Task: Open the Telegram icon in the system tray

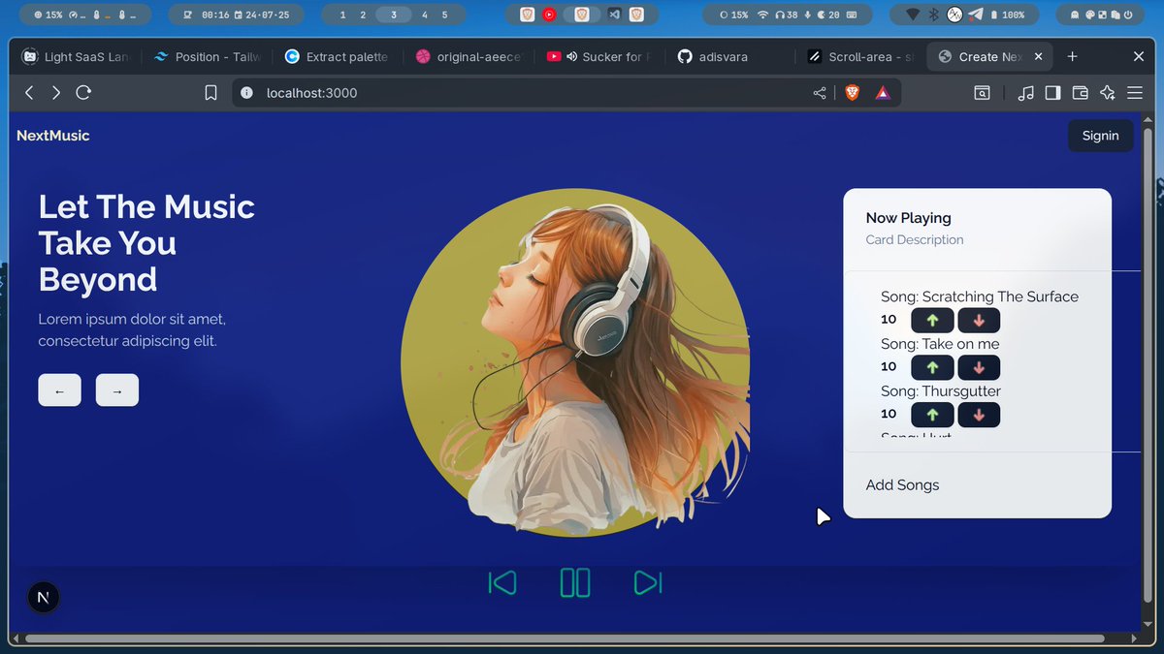Action: coord(975,16)
